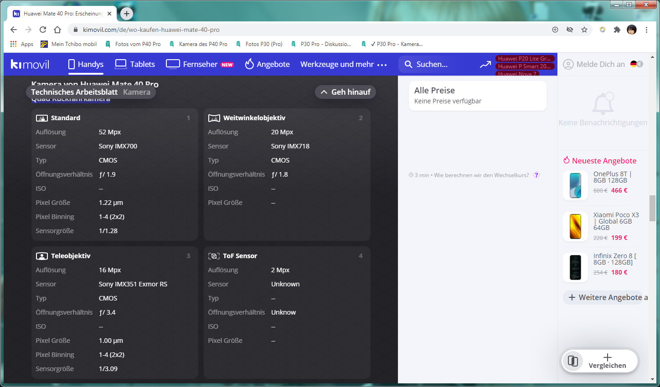Open Mein Tchibo mobil bookmark

69,44
